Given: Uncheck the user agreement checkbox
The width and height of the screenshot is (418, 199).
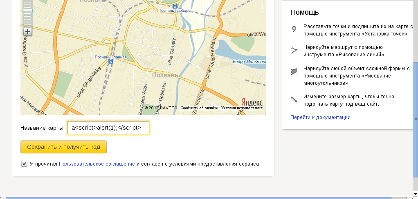Looking at the screenshot, I should 24,164.
